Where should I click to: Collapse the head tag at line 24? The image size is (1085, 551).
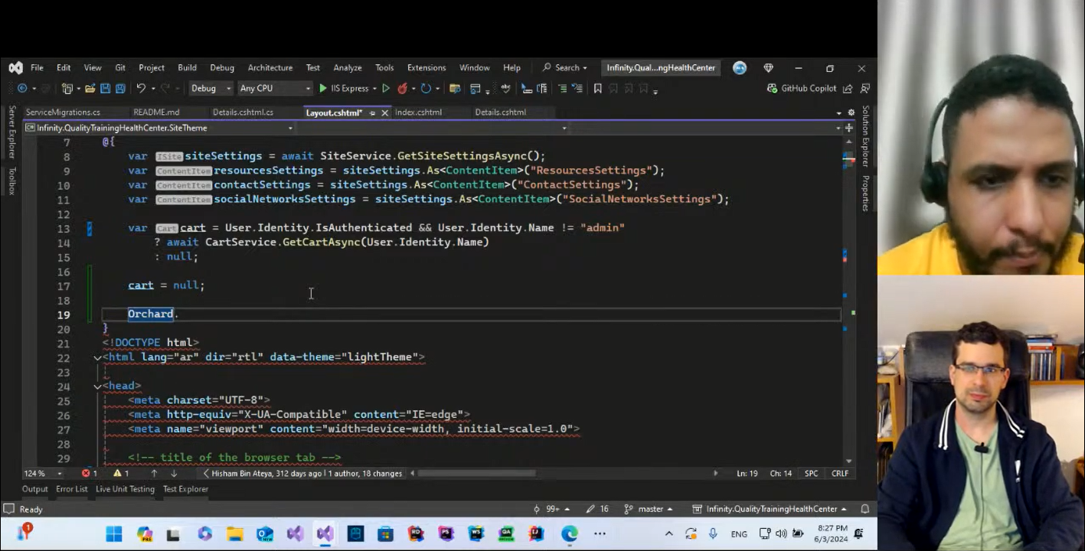point(97,386)
